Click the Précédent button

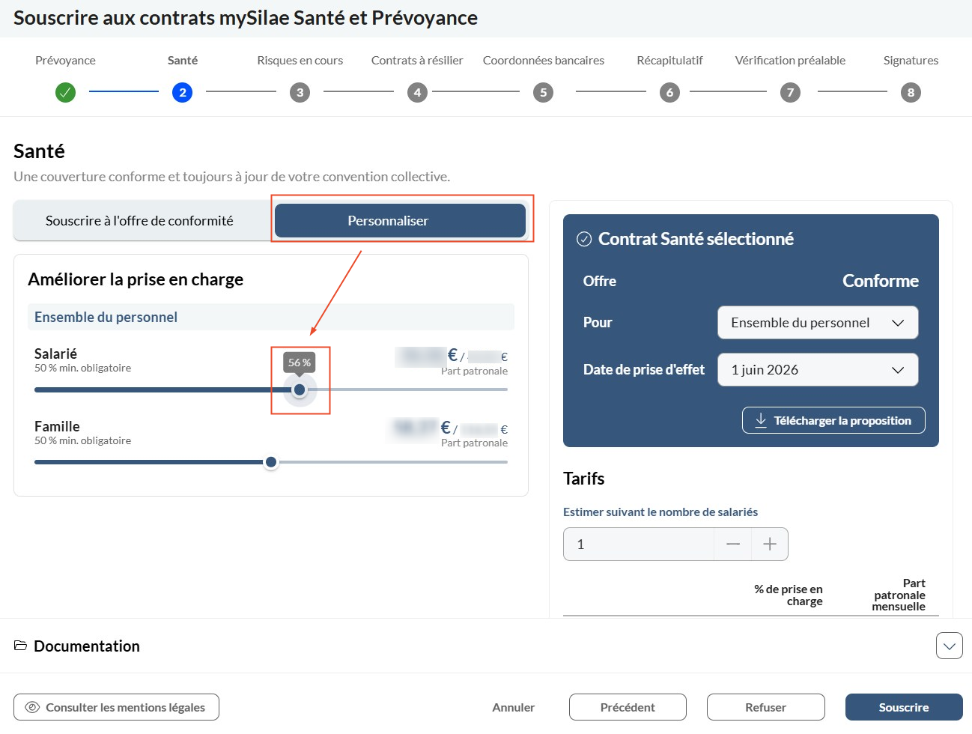point(628,707)
